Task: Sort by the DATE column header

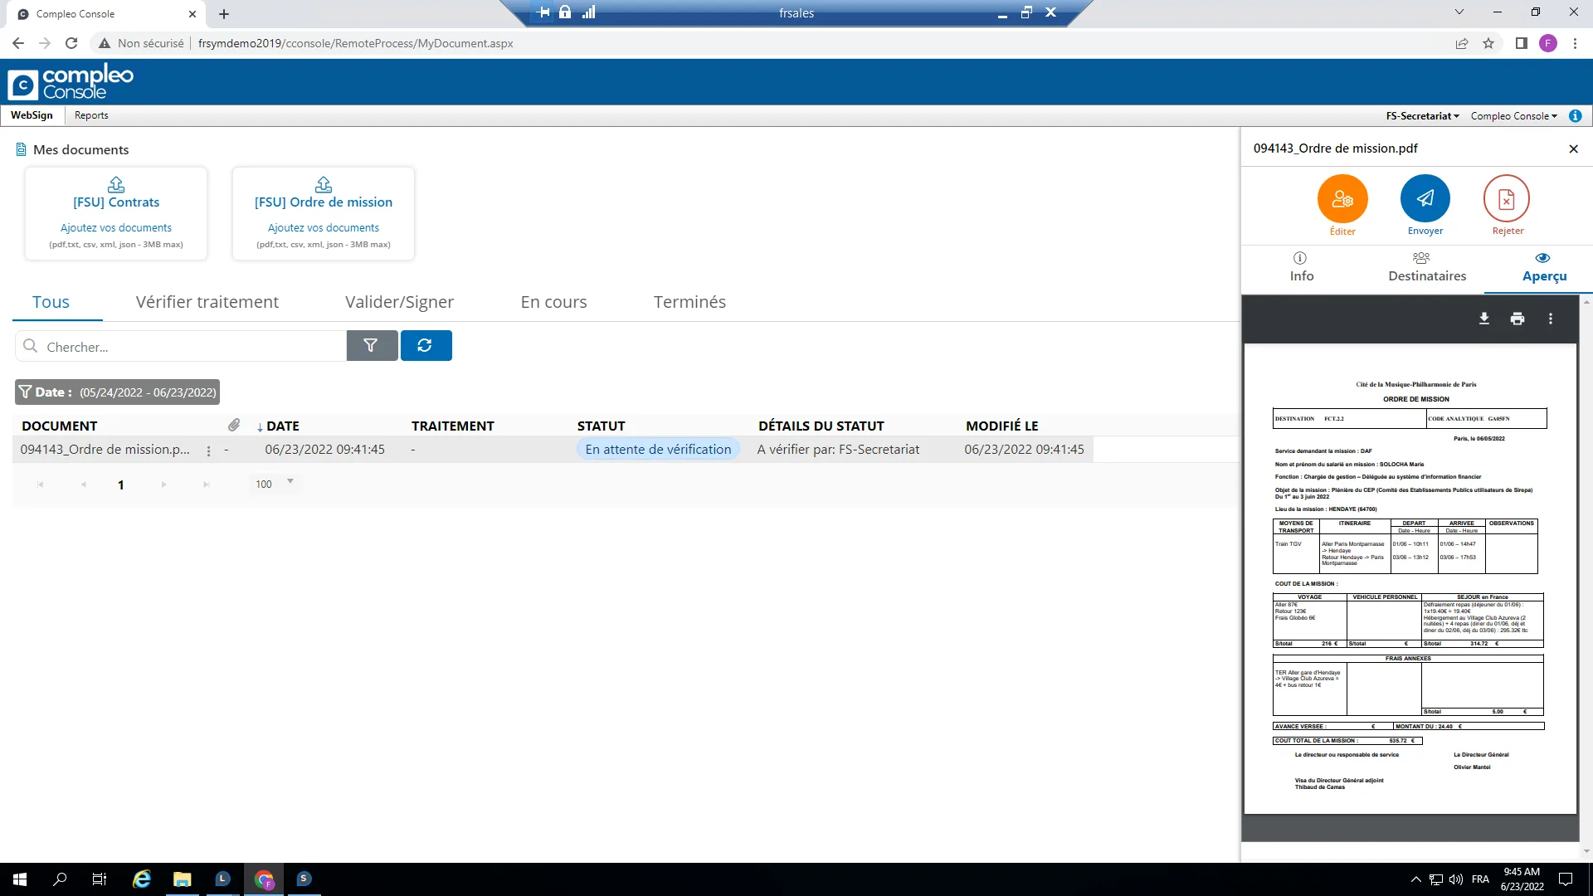Action: [282, 426]
